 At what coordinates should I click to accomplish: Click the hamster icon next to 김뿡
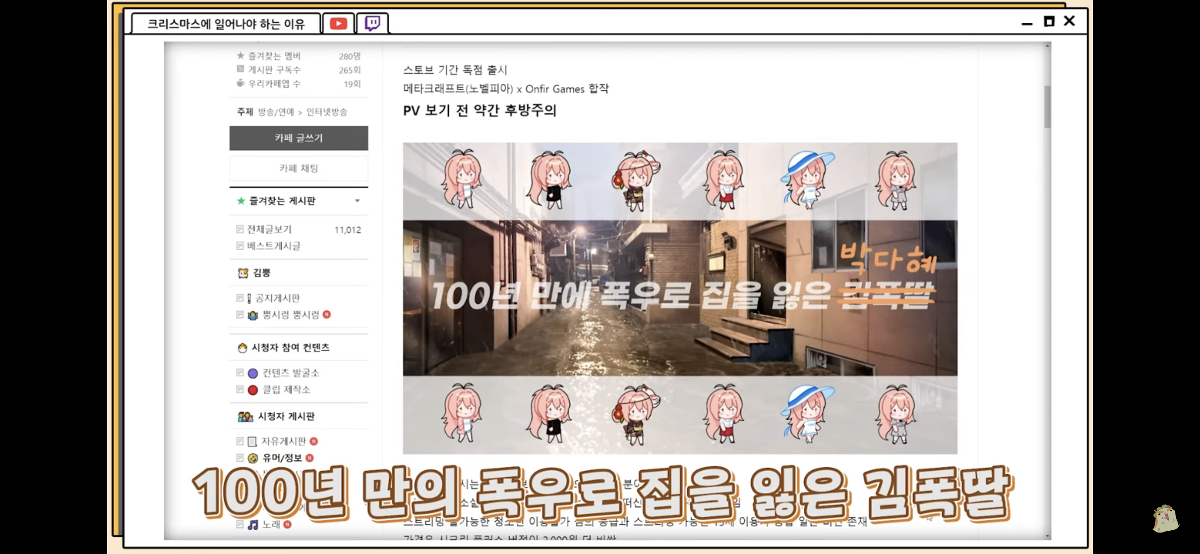point(243,273)
